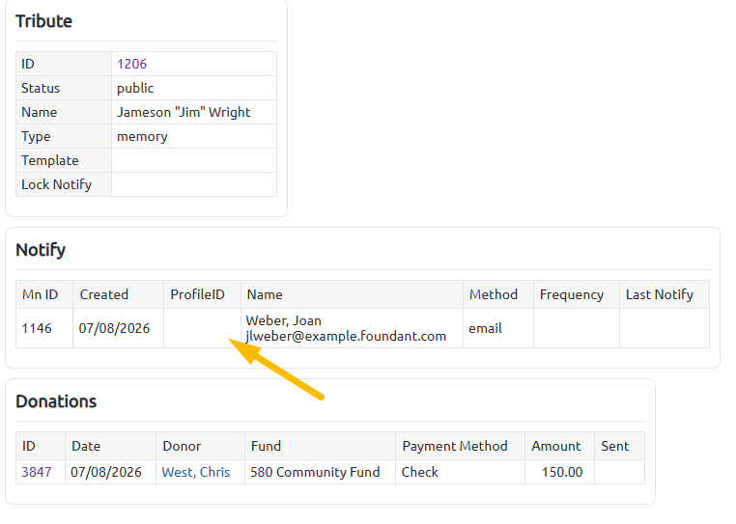Click the Weber, Joan name cell
Screen dimensions: 736x524
click(x=352, y=328)
